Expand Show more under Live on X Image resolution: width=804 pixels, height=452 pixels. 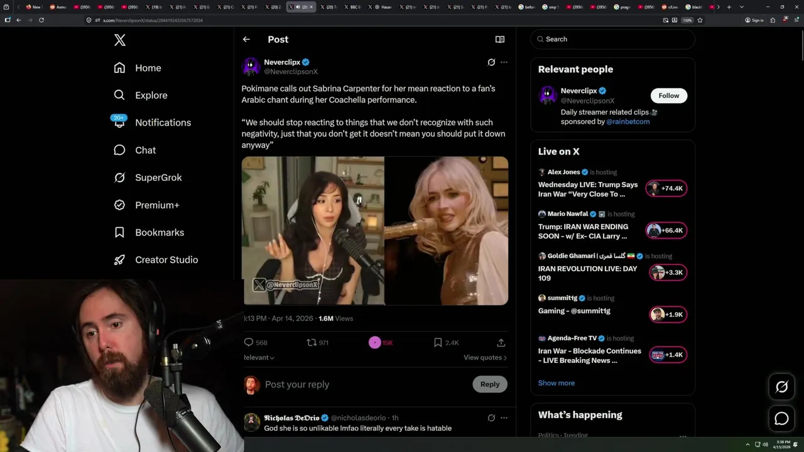[557, 383]
